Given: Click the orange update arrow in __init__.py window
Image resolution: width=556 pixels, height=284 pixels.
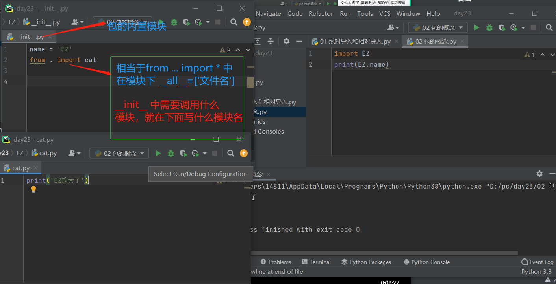Looking at the screenshot, I should coord(247,22).
